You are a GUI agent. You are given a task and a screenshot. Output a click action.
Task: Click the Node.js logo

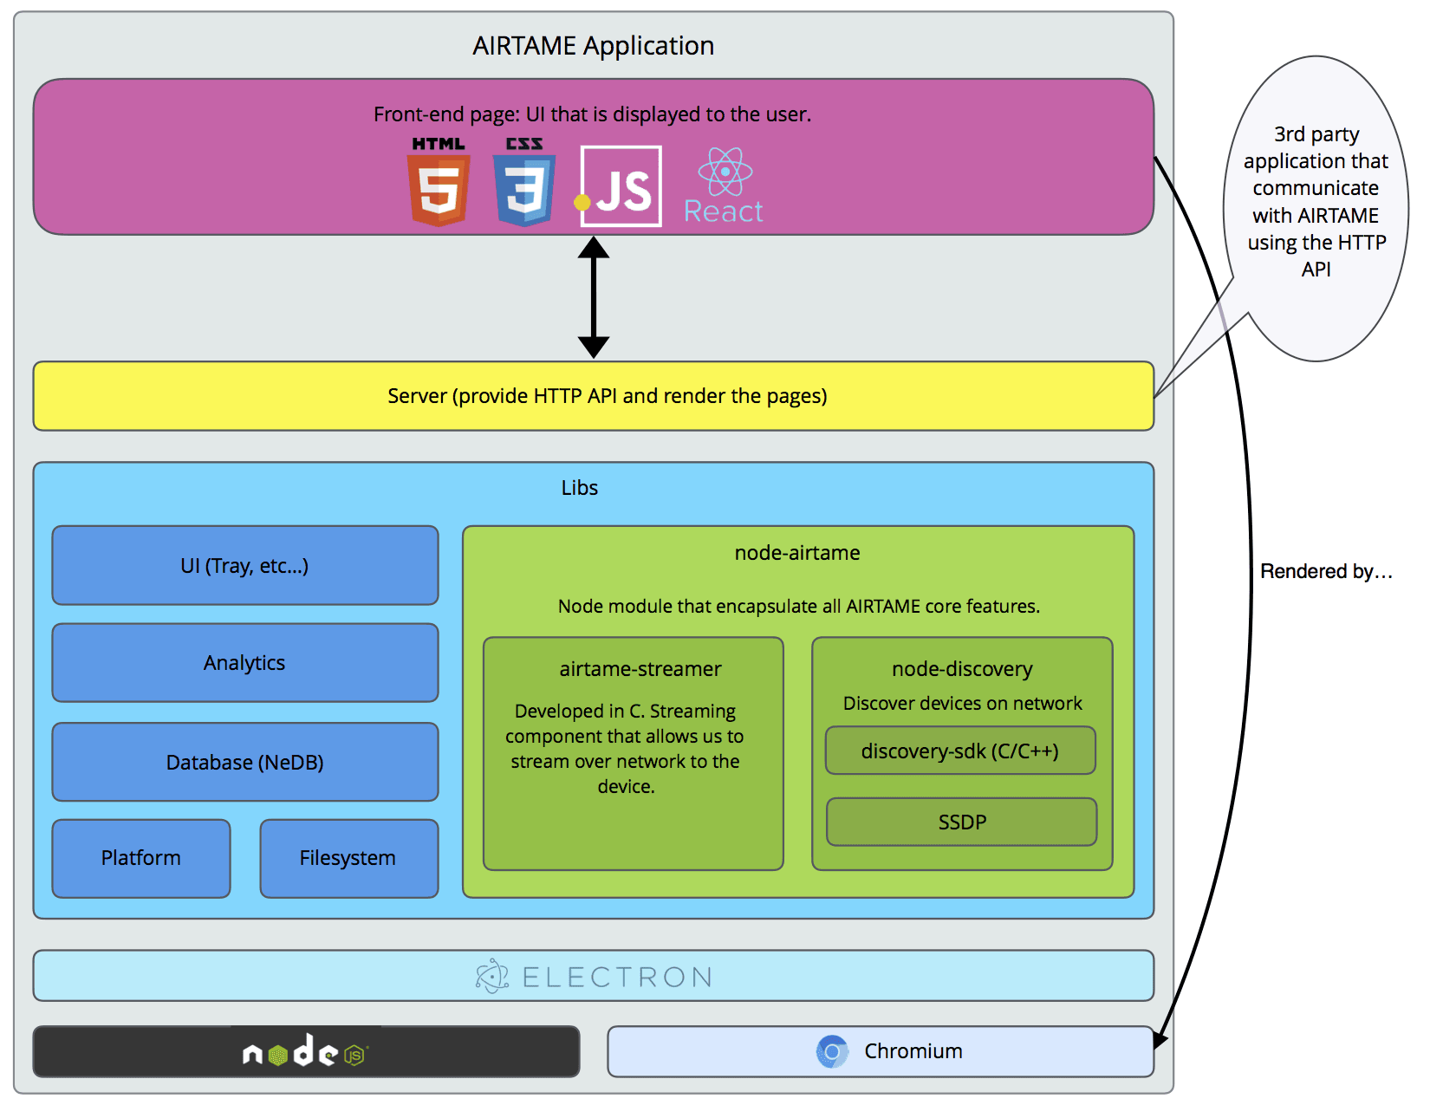pyautogui.click(x=305, y=1052)
